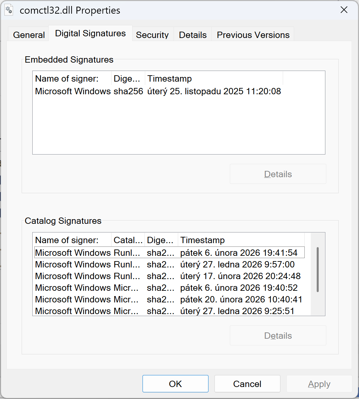Click the Cancel button
This screenshot has height=399, width=359.
pyautogui.click(x=247, y=383)
